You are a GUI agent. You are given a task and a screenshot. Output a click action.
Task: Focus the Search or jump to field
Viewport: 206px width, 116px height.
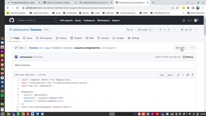(37, 20)
